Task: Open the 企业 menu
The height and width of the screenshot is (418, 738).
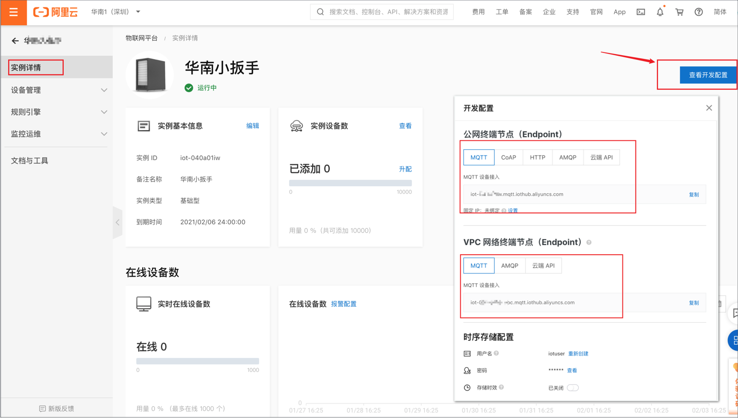Action: (549, 12)
